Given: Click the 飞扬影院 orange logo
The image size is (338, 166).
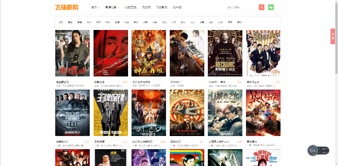Looking at the screenshot, I should (x=67, y=7).
